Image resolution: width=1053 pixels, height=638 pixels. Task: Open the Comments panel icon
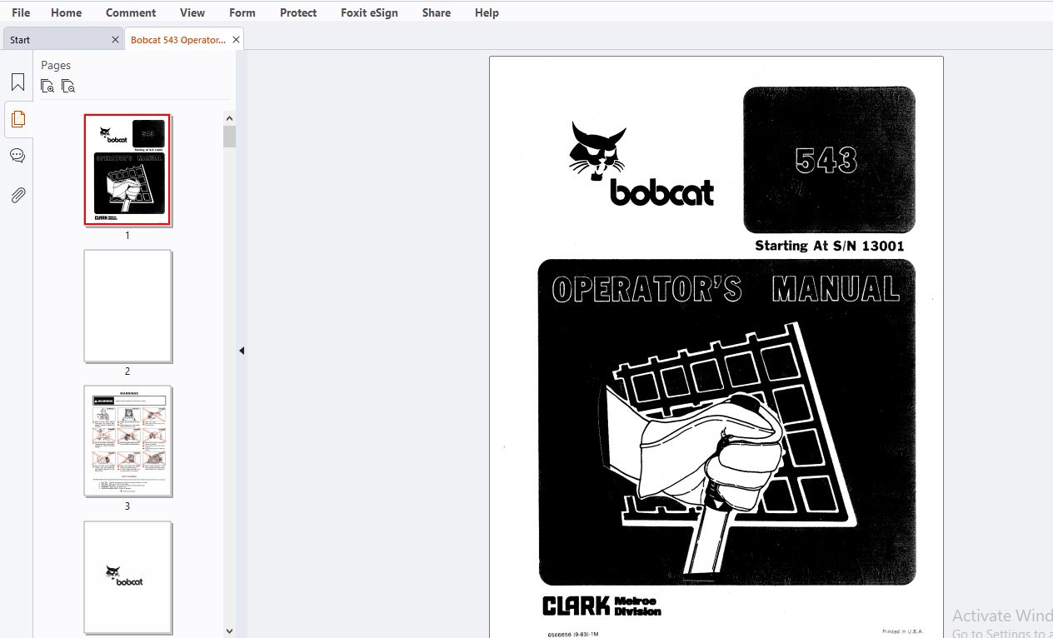(x=17, y=156)
